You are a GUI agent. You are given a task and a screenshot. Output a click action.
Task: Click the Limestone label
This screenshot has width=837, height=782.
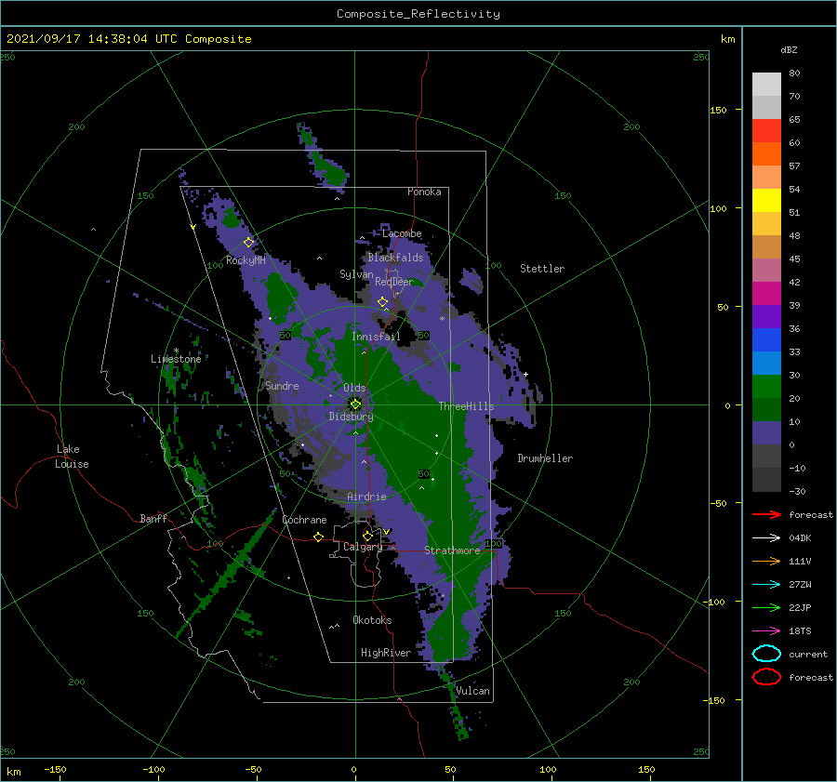[x=176, y=359]
